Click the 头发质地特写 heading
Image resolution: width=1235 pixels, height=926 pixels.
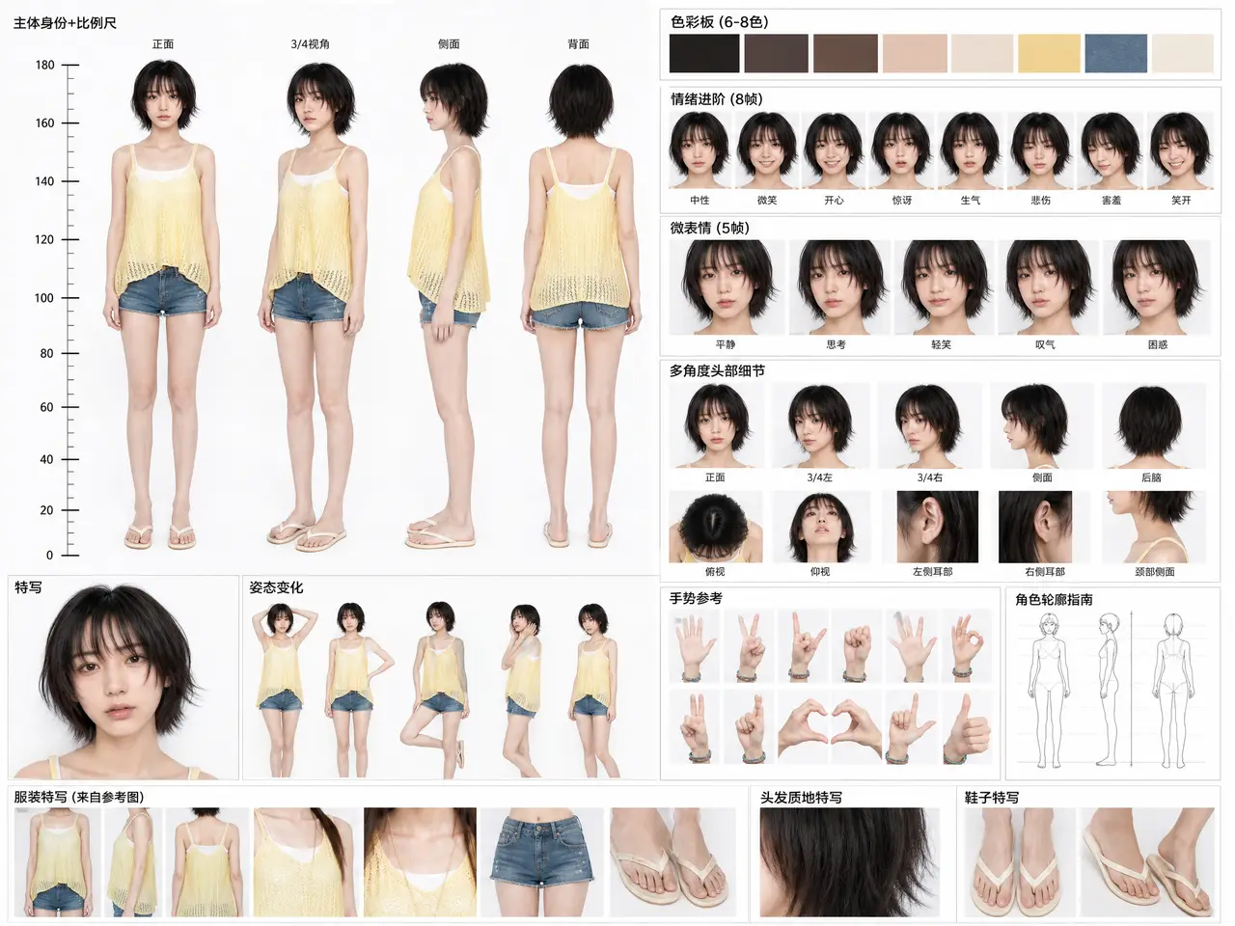[801, 798]
